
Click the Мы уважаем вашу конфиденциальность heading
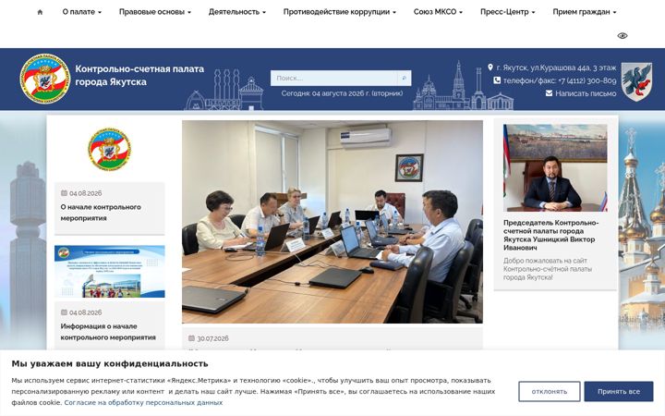(x=110, y=364)
